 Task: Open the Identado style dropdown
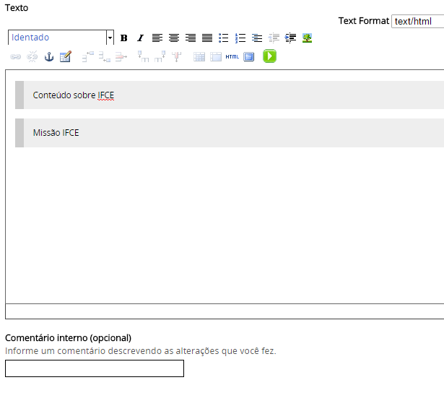point(61,38)
